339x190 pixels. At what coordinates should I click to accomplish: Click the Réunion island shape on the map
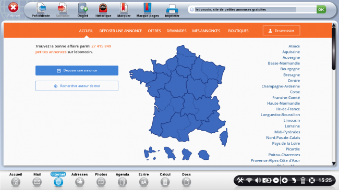(x=203, y=155)
